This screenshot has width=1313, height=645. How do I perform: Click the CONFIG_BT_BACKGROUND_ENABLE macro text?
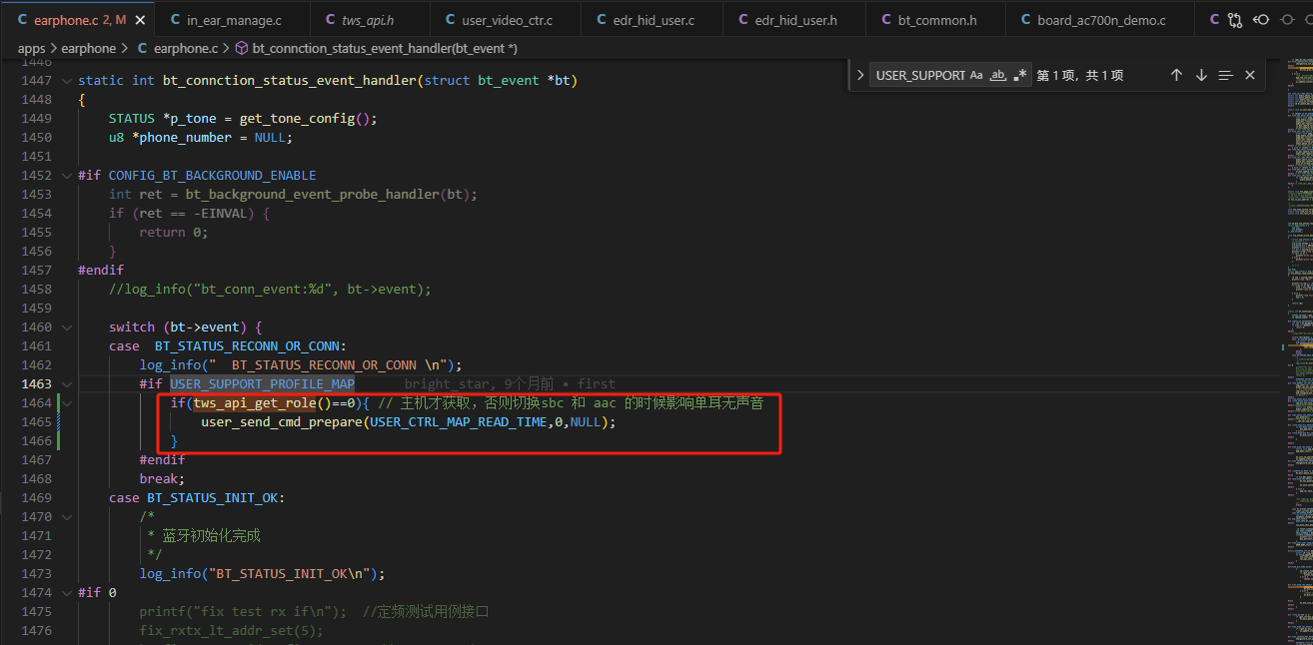[x=212, y=176]
